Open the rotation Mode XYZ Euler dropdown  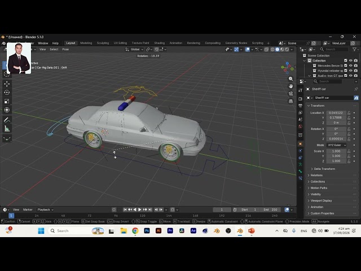pyautogui.click(x=337, y=145)
